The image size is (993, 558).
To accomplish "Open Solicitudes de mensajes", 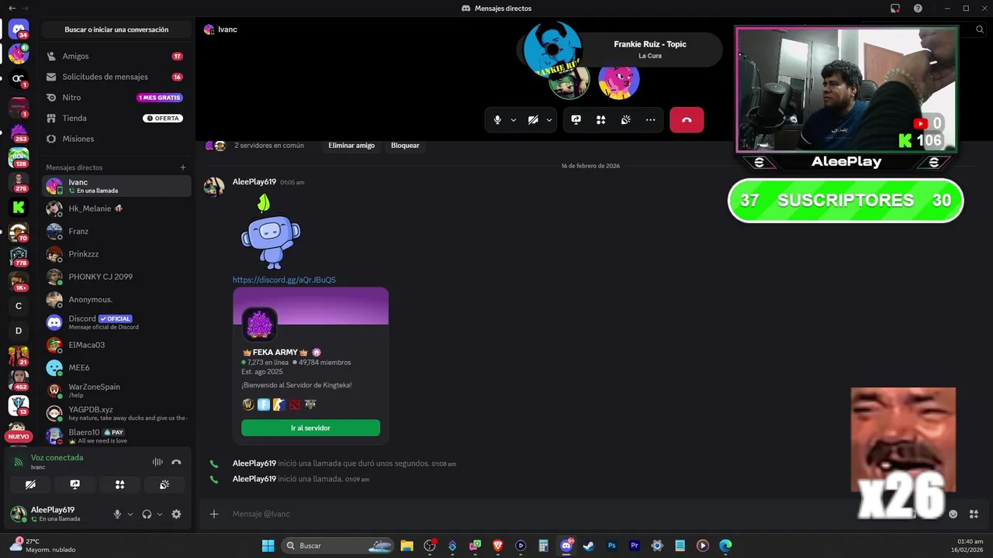I will tap(116, 77).
